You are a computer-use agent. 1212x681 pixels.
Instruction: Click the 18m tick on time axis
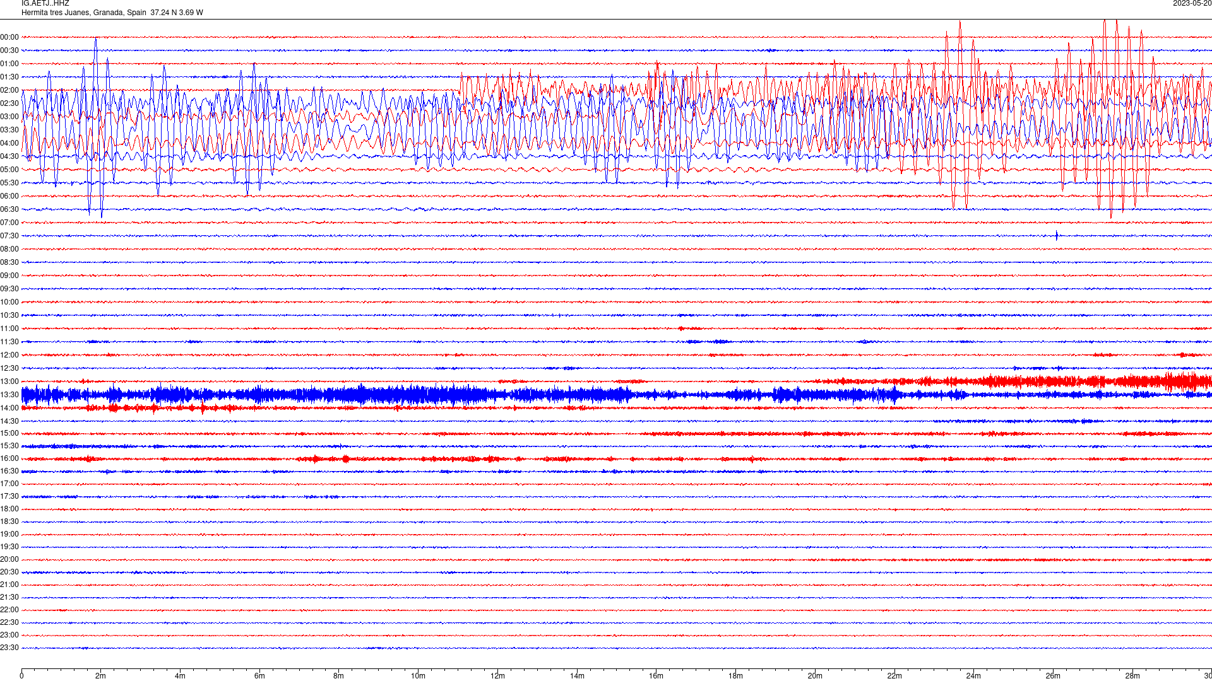(735, 676)
